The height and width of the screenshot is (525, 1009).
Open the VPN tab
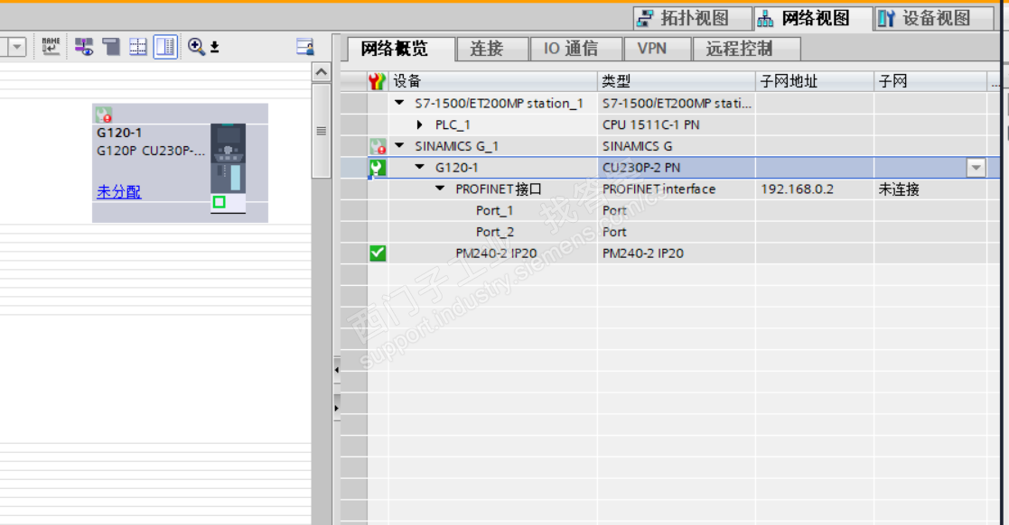click(x=658, y=49)
